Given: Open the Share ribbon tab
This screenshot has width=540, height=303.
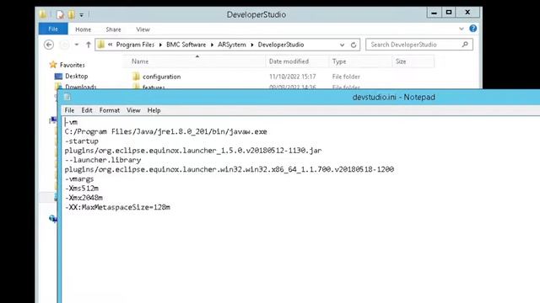Looking at the screenshot, I should pyautogui.click(x=113, y=29).
